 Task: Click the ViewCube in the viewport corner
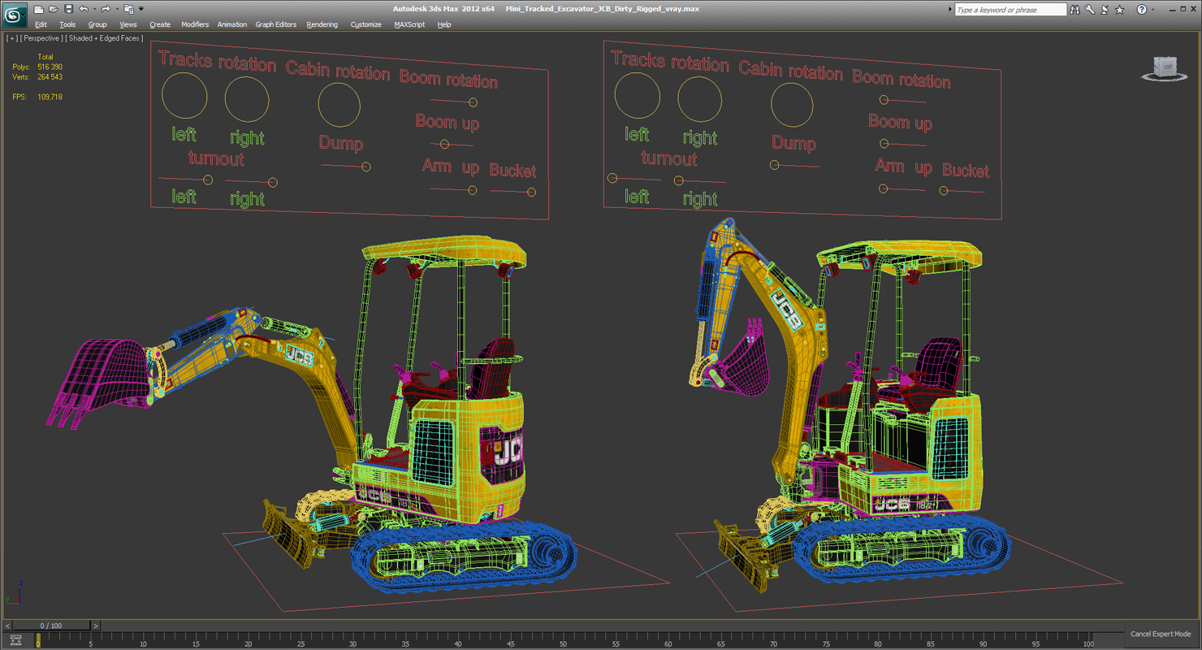pyautogui.click(x=1165, y=68)
